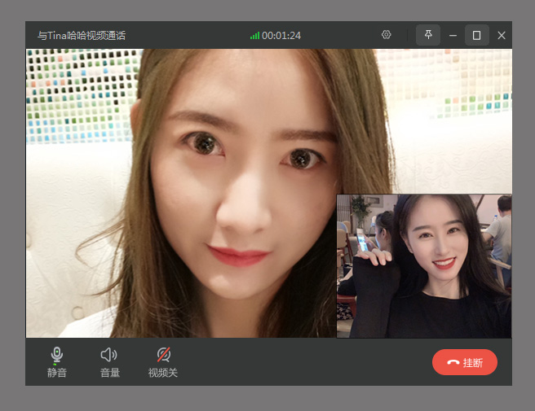The height and width of the screenshot is (411, 535).
Task: Mute the microphone using the mic icon
Action: coord(56,355)
